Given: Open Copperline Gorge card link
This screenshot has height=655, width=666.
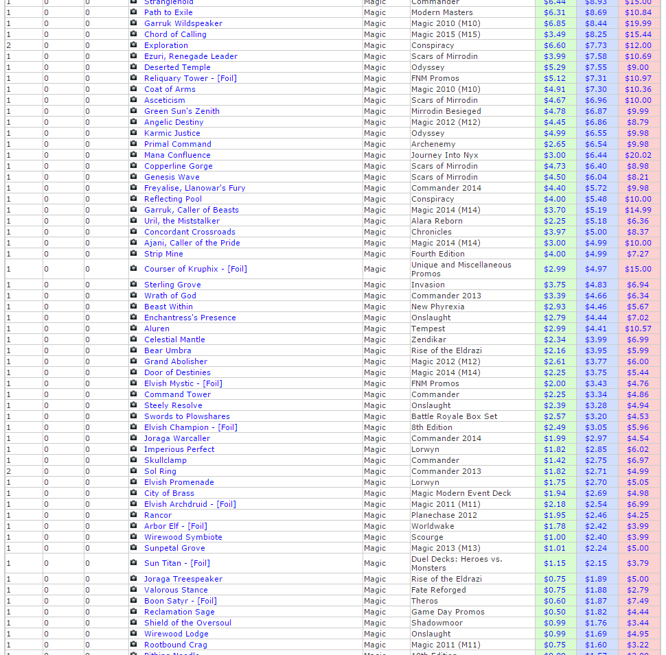Looking at the screenshot, I should [x=178, y=166].
